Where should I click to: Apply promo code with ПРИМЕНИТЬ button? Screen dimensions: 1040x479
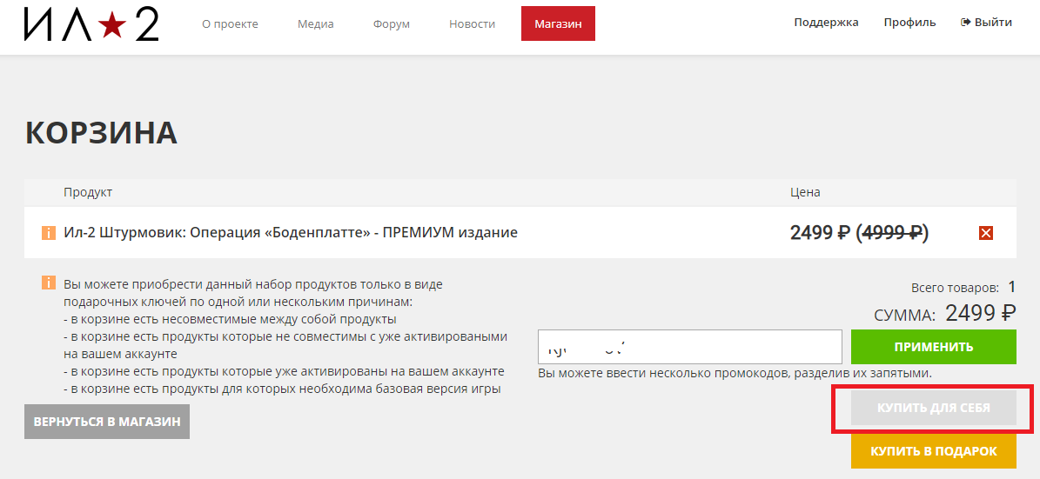pos(933,347)
